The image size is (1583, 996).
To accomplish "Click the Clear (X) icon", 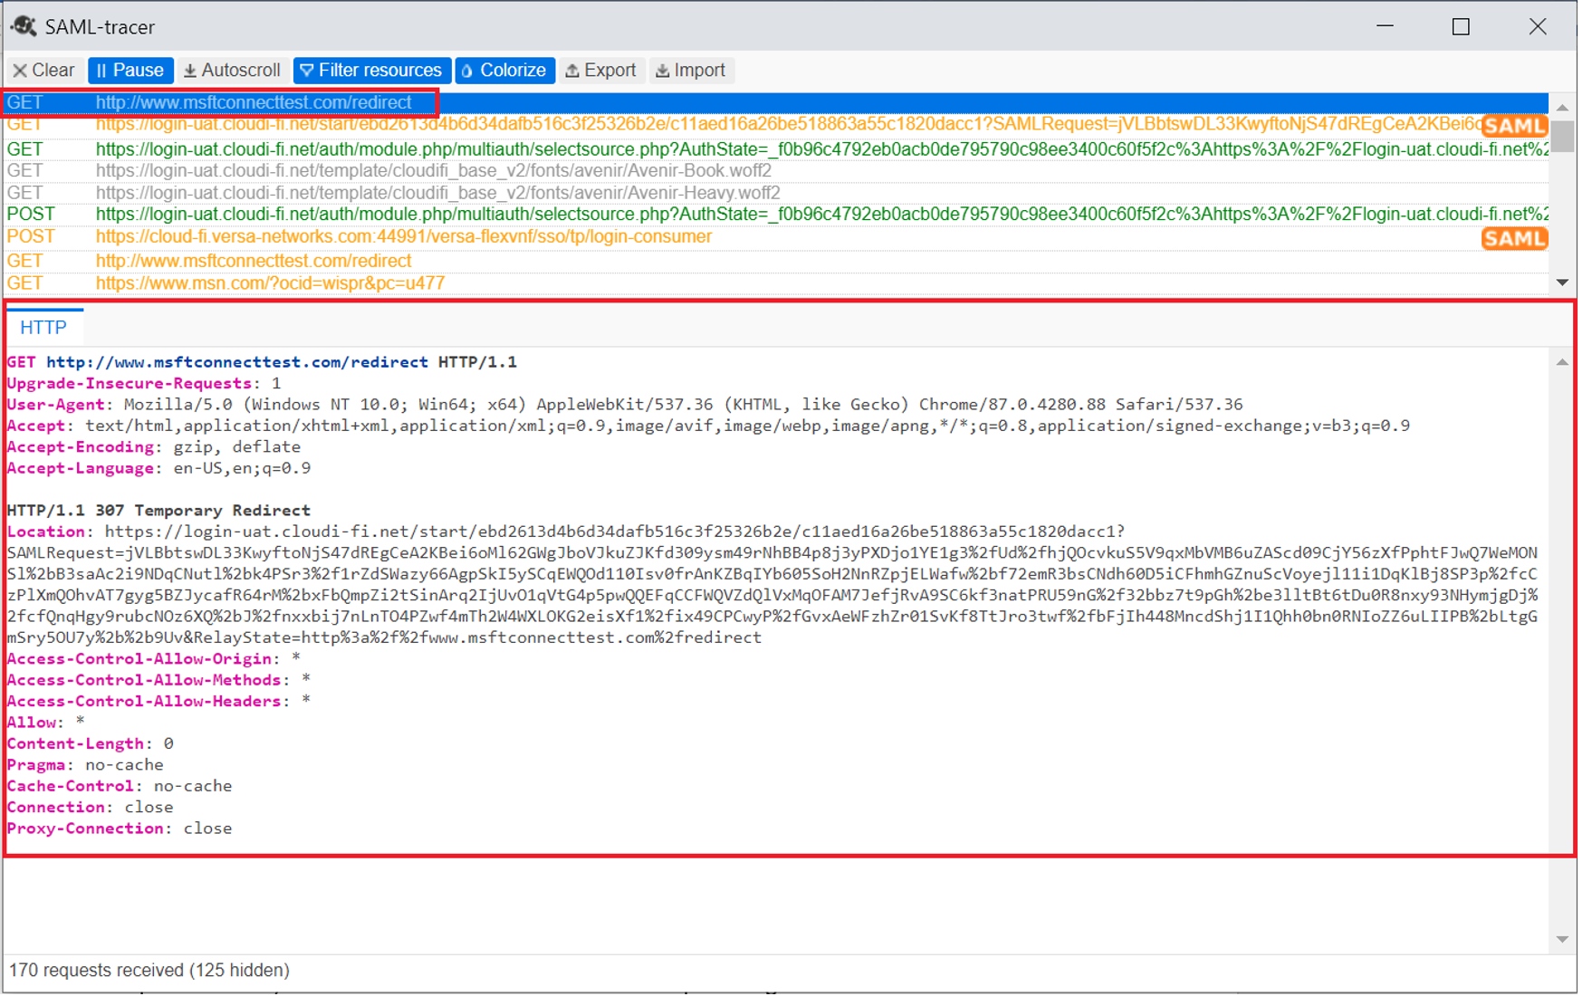I will click(x=20, y=70).
